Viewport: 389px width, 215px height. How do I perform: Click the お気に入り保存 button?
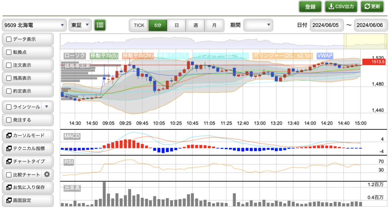click(28, 187)
